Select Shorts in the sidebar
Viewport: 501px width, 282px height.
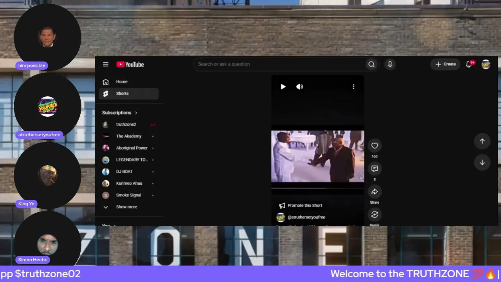coord(129,94)
